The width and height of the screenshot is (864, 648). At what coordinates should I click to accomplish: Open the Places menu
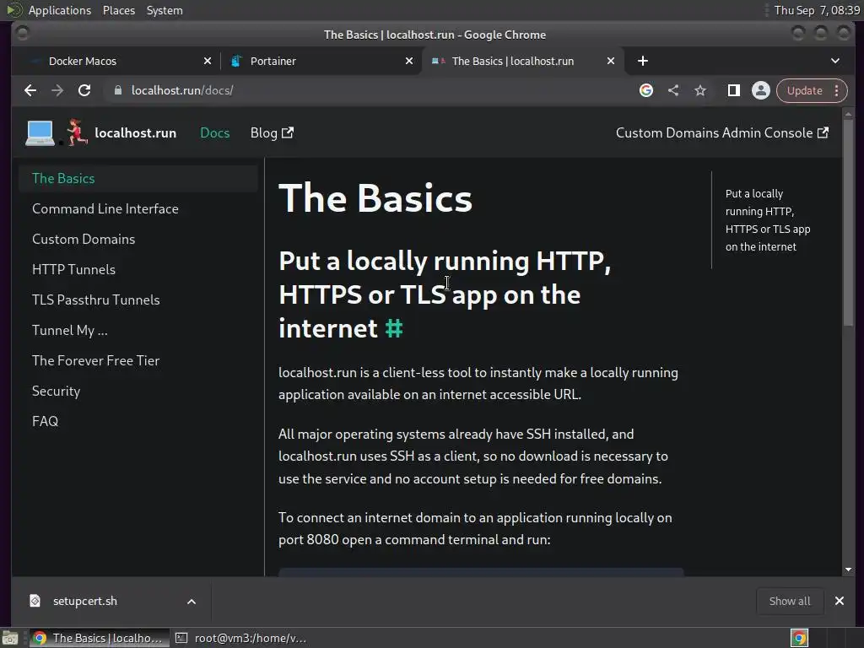tap(118, 10)
